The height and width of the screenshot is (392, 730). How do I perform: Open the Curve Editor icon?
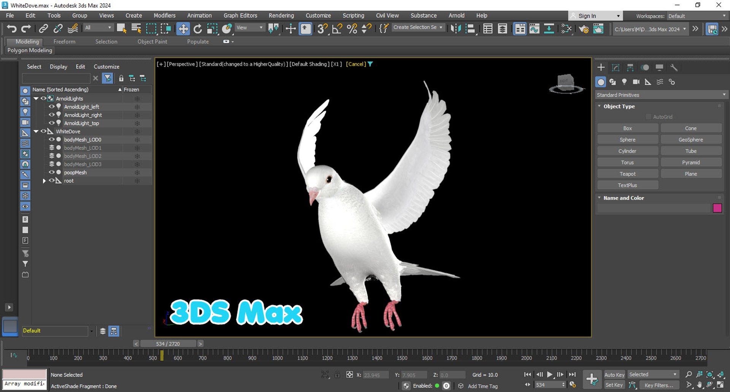pos(534,29)
